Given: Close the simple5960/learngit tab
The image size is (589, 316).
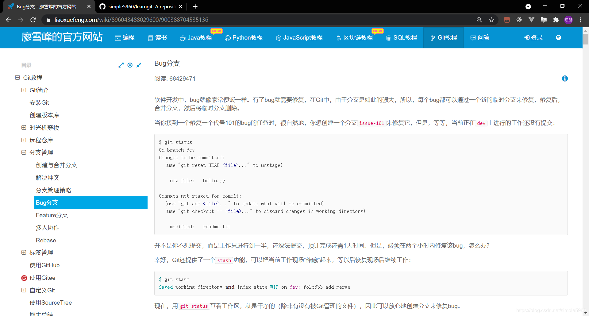Looking at the screenshot, I should [181, 6].
